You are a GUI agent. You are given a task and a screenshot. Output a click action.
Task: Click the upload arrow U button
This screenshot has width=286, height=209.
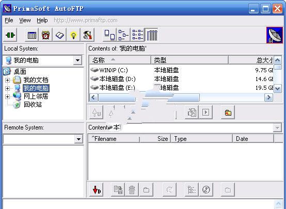click(x=97, y=112)
